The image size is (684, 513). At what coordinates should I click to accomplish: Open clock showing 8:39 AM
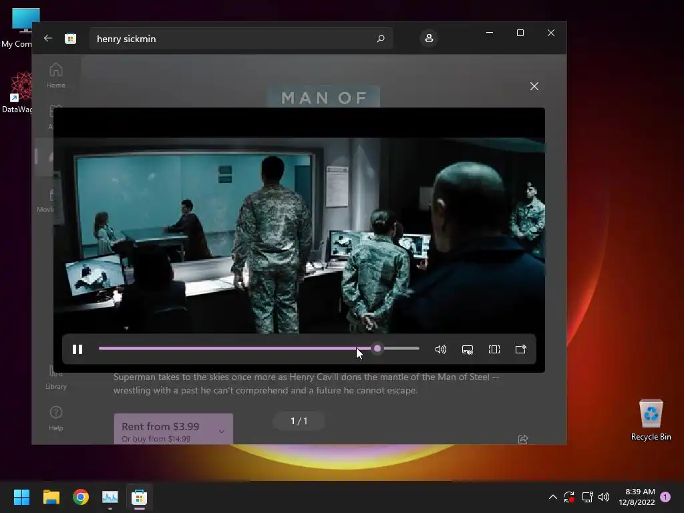[637, 497]
